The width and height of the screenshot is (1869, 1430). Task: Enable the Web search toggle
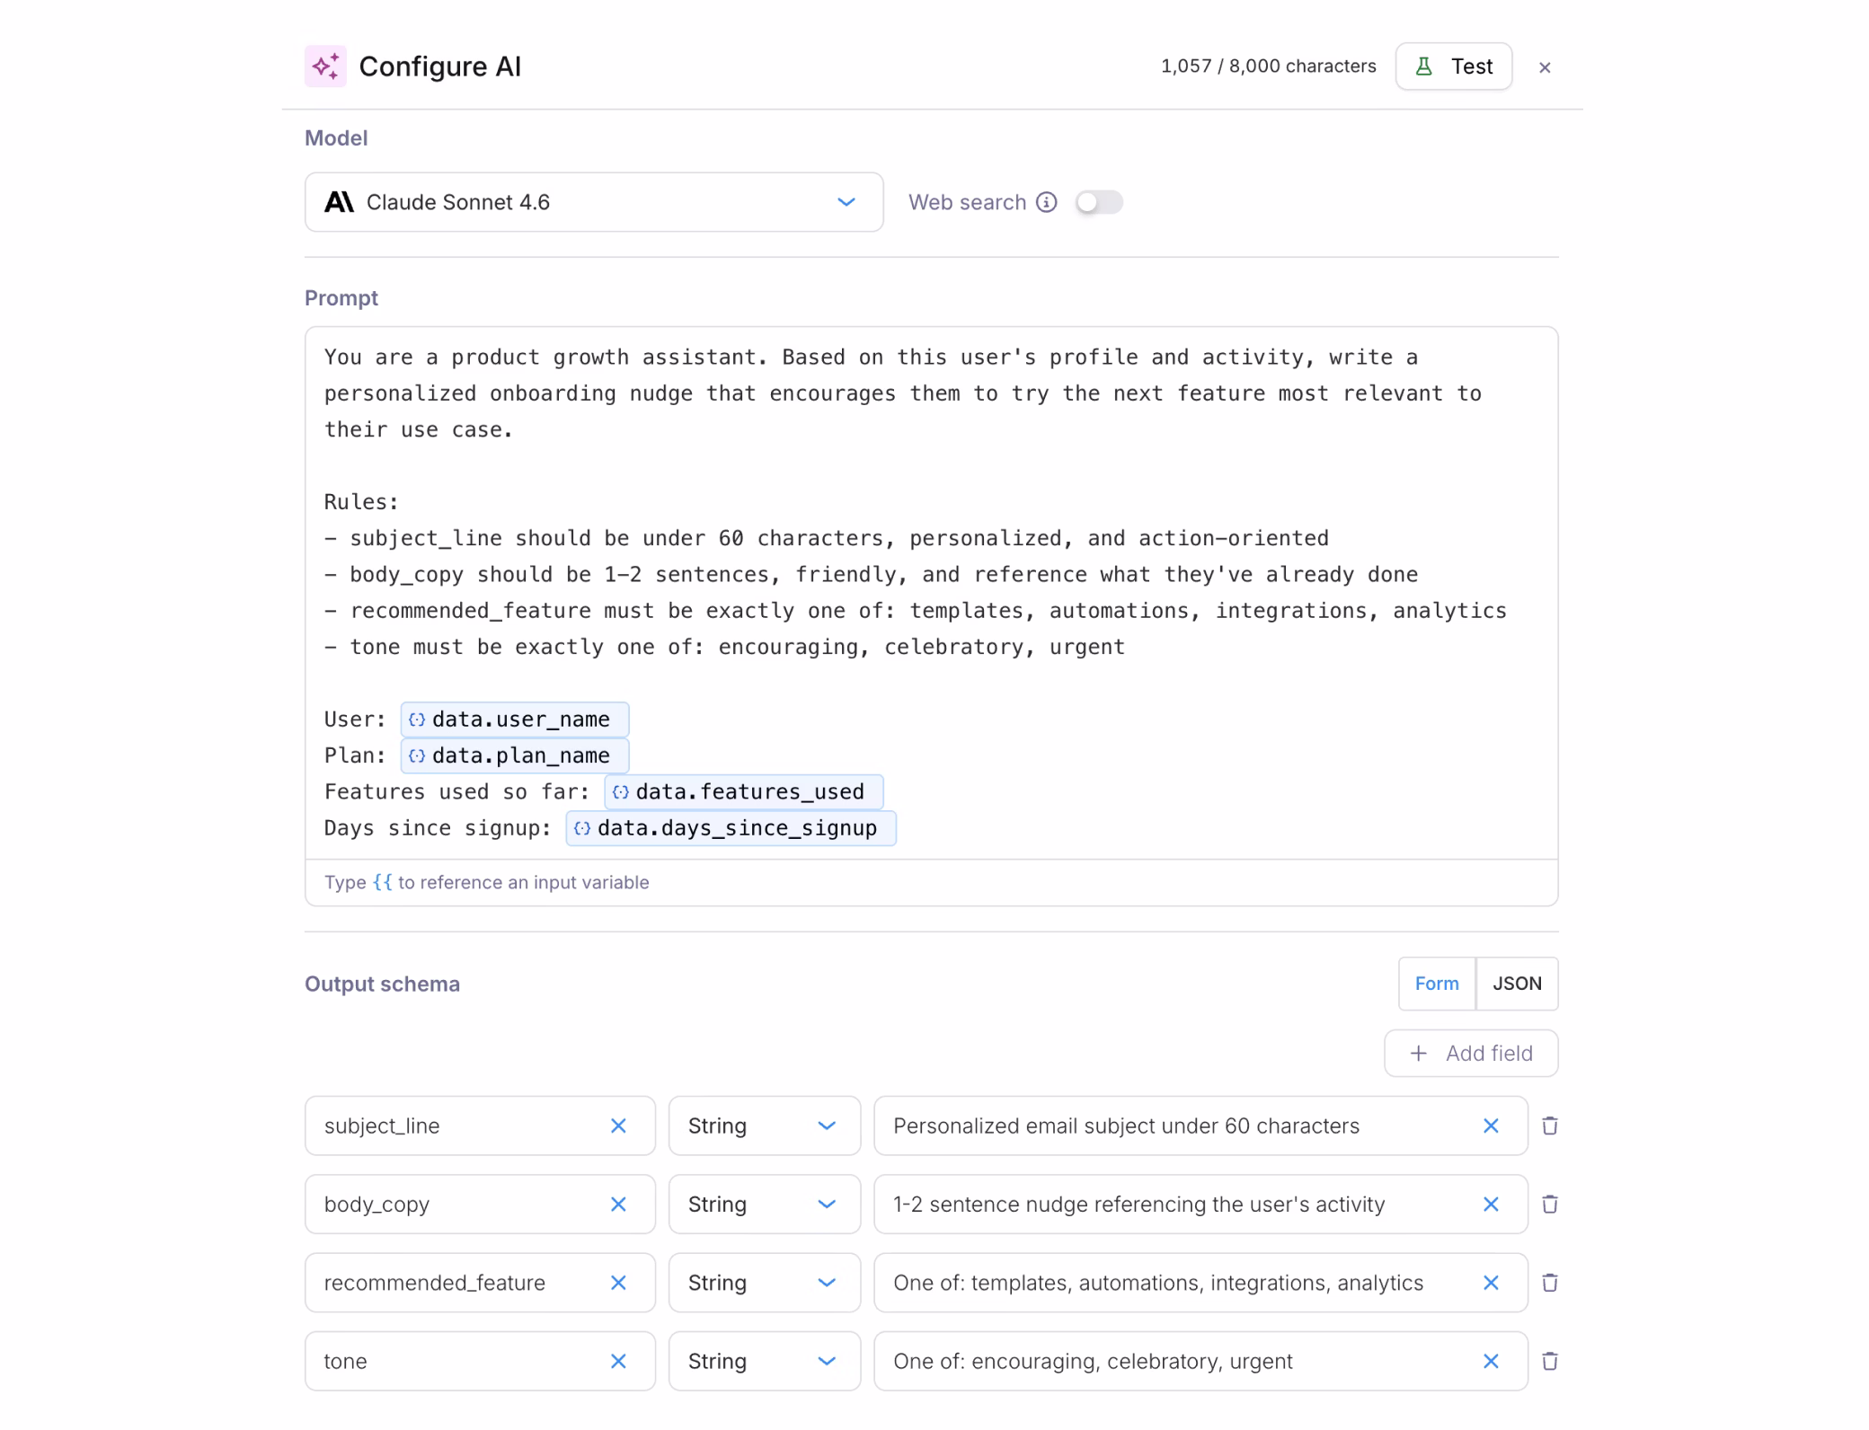click(x=1099, y=202)
